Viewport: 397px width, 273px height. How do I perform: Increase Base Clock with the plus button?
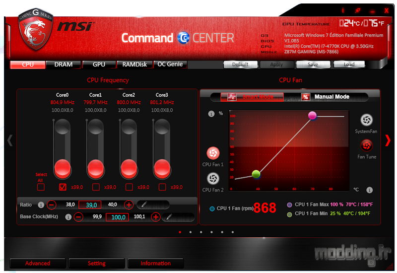tap(156, 217)
